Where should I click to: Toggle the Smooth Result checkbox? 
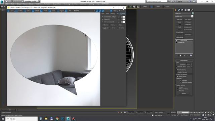(x=177, y=77)
